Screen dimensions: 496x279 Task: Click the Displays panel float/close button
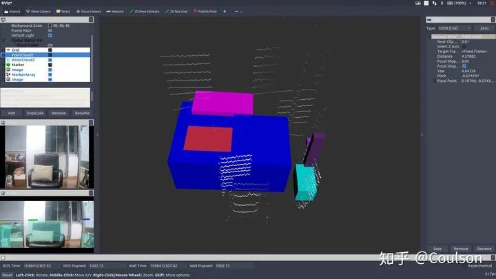point(91,19)
